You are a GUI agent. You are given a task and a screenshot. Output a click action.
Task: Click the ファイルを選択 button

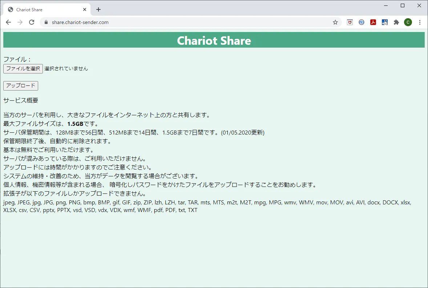[23, 68]
